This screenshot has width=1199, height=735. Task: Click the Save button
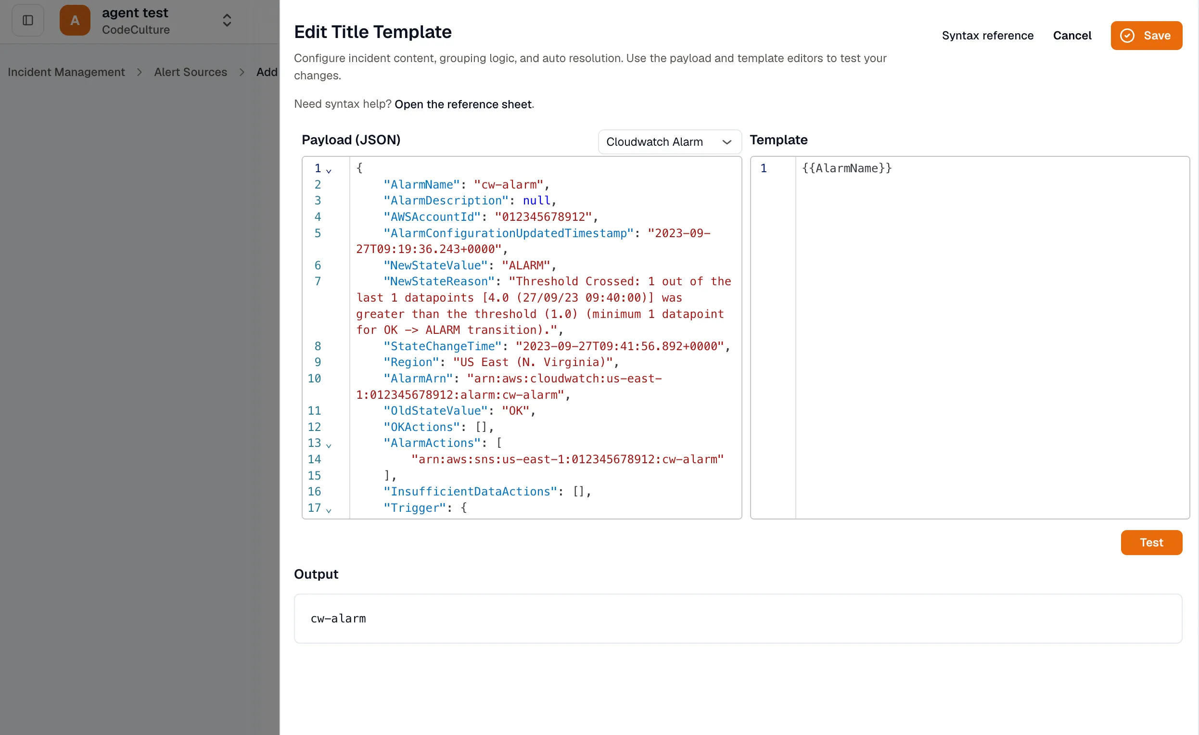point(1146,36)
